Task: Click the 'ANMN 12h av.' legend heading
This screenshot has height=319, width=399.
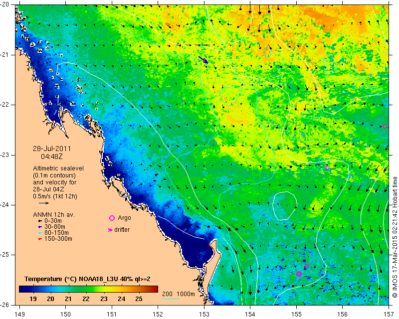Action: [54, 215]
